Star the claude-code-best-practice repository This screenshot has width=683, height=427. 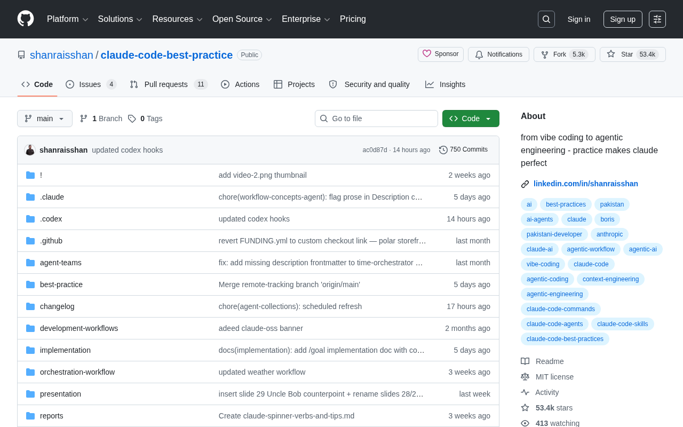633,54
